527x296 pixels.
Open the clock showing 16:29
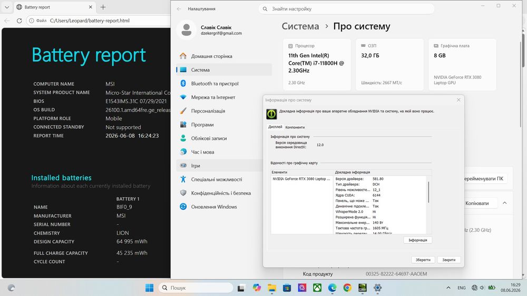coord(510,288)
